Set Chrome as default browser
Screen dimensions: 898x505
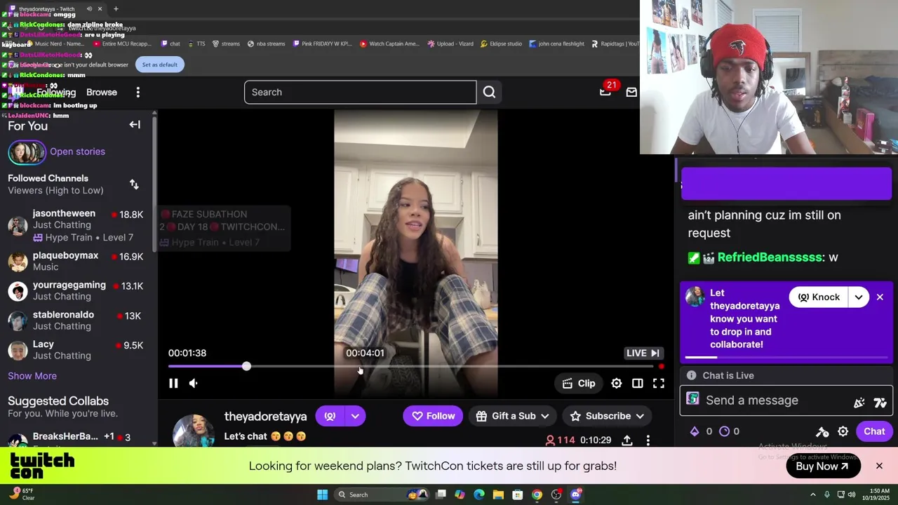[159, 65]
